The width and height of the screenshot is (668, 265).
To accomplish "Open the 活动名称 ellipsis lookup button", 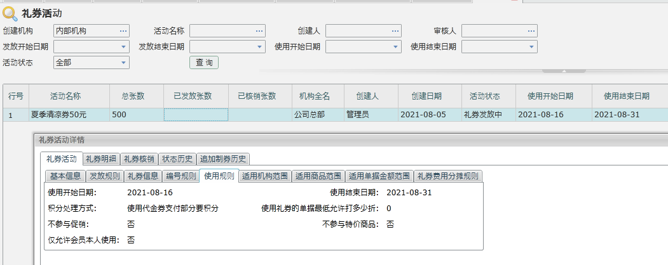I will 259,31.
